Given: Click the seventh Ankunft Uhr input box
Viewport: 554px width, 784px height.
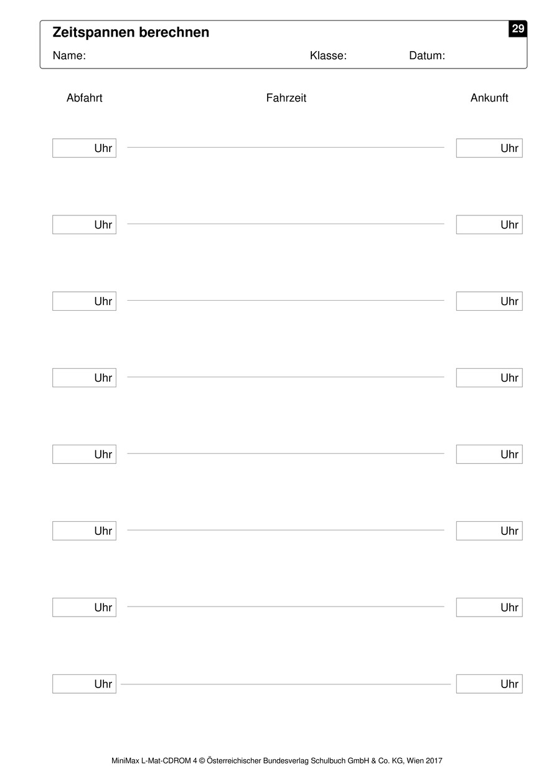Looking at the screenshot, I should point(489,608).
